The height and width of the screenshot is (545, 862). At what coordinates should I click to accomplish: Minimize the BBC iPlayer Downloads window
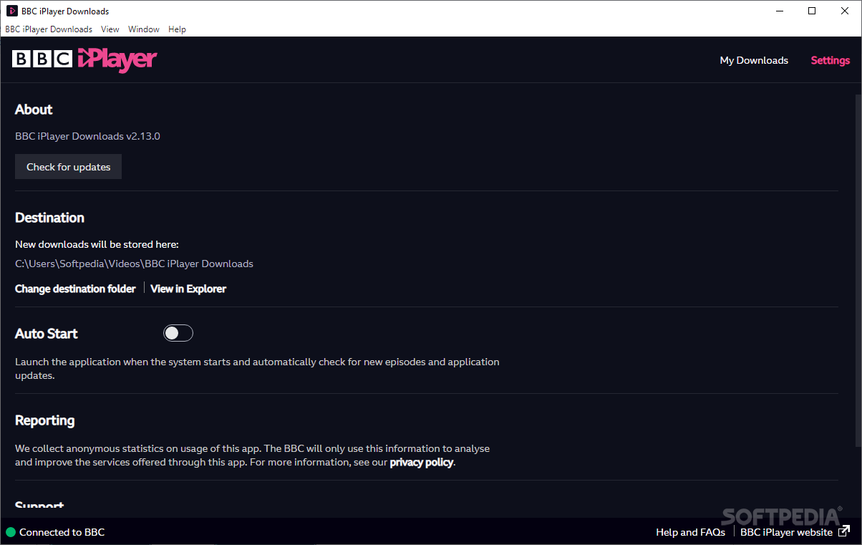(x=779, y=11)
